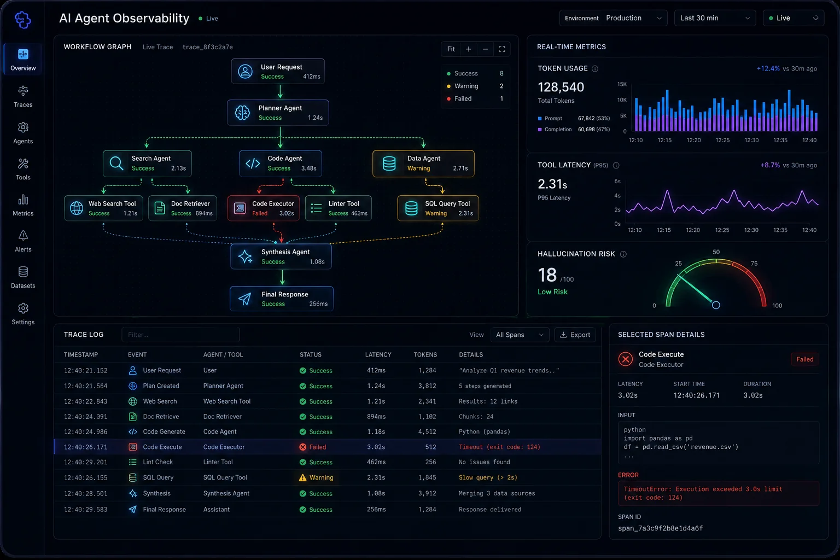The image size is (840, 560).
Task: Toggle Warning filter in graph legend
Action: (475, 86)
